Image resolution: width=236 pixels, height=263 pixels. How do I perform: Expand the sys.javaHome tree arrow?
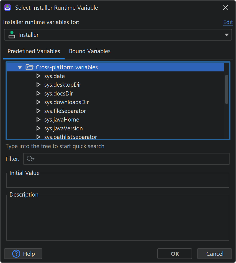(39, 120)
